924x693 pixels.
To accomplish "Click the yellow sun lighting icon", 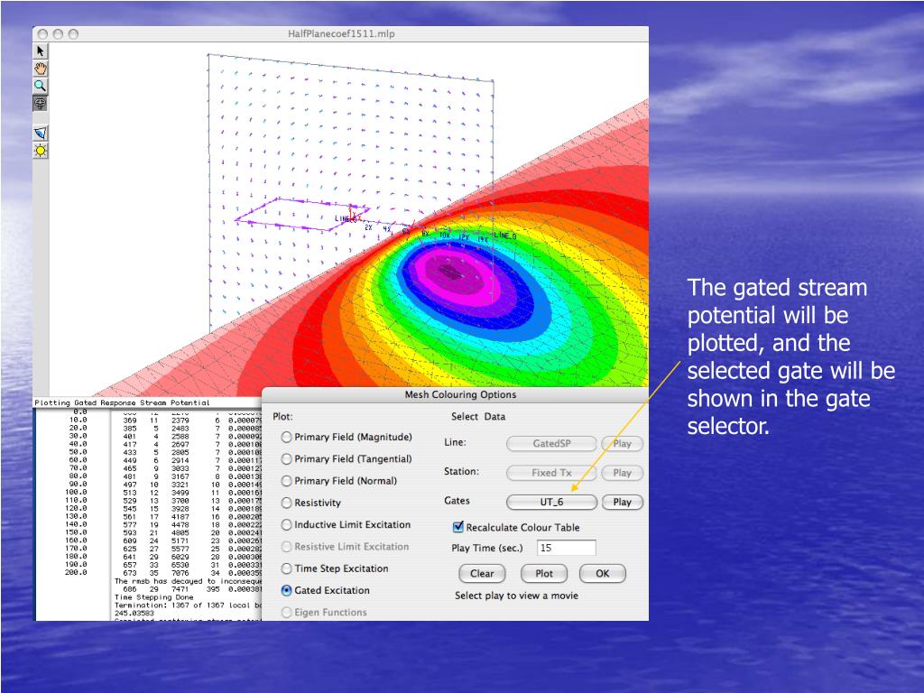I will point(40,151).
